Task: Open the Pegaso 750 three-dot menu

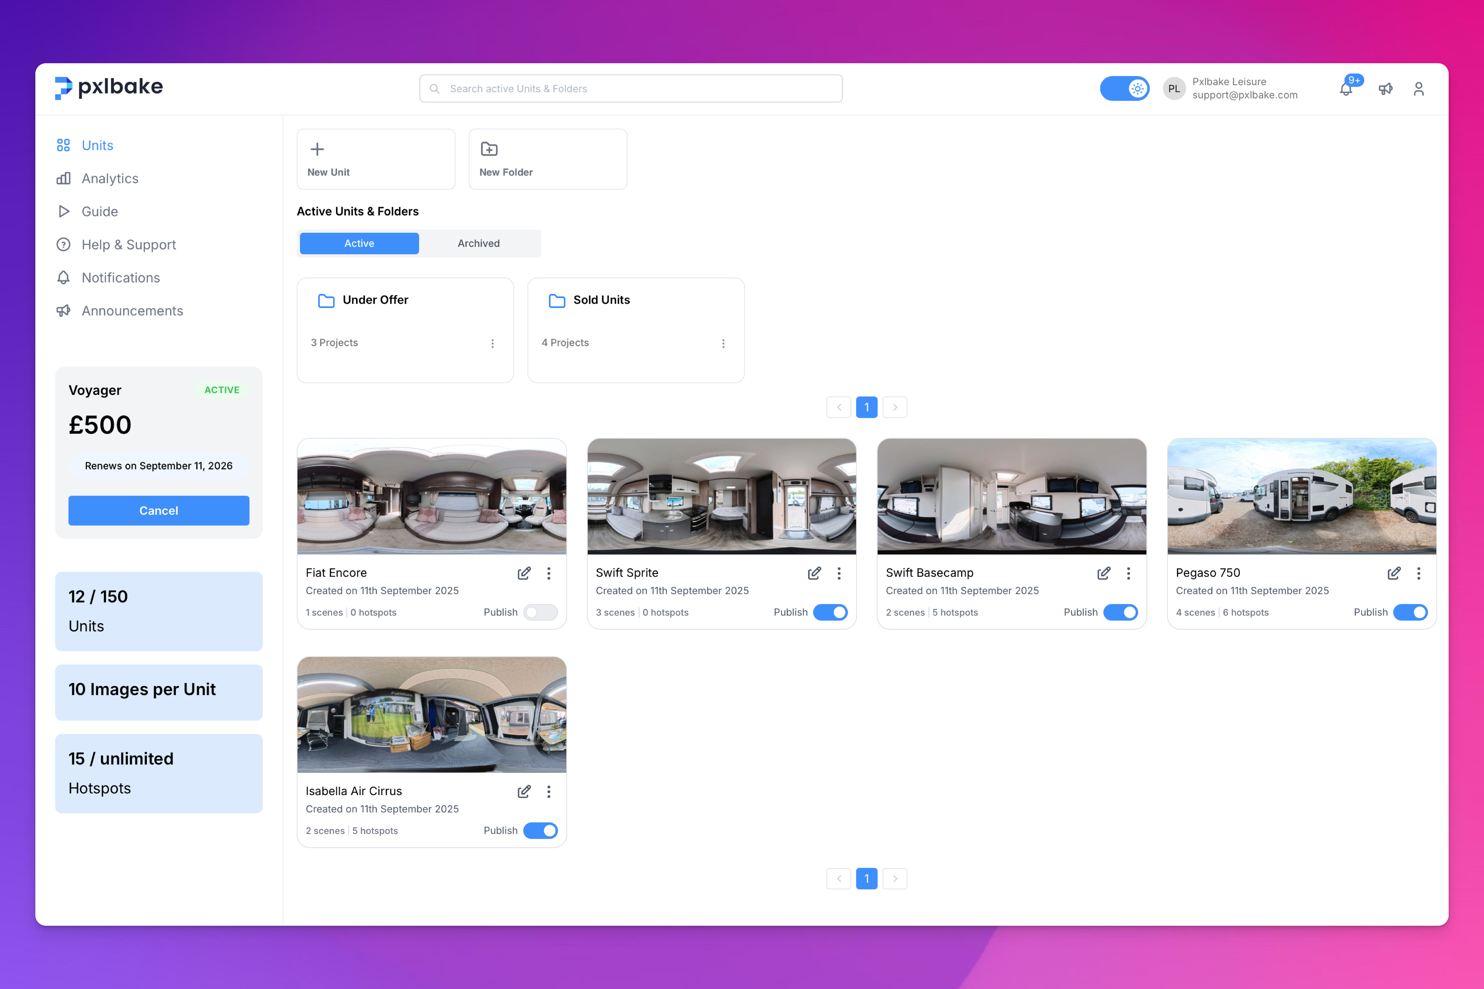Action: [1419, 573]
